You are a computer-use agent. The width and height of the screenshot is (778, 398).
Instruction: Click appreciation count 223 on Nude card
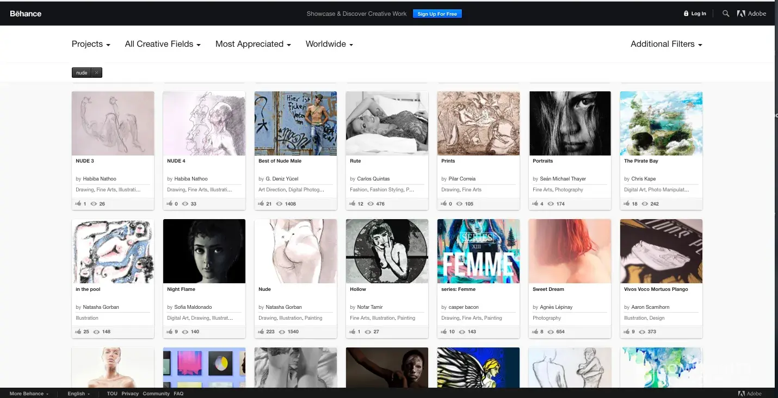tap(270, 332)
